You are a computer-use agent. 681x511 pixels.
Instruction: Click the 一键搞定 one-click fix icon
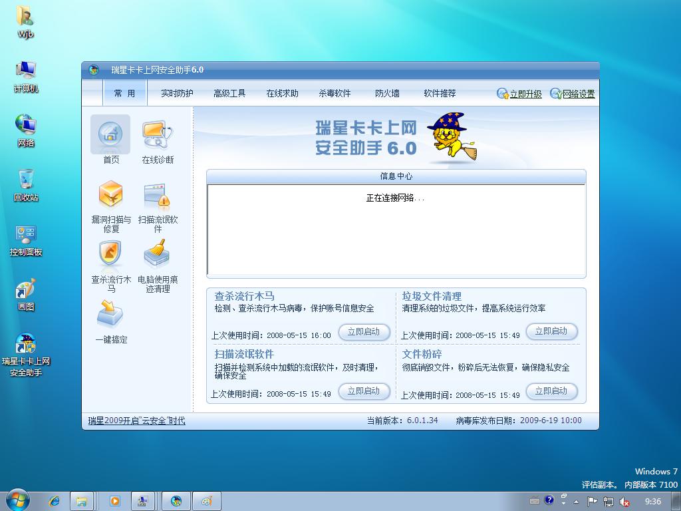(110, 313)
